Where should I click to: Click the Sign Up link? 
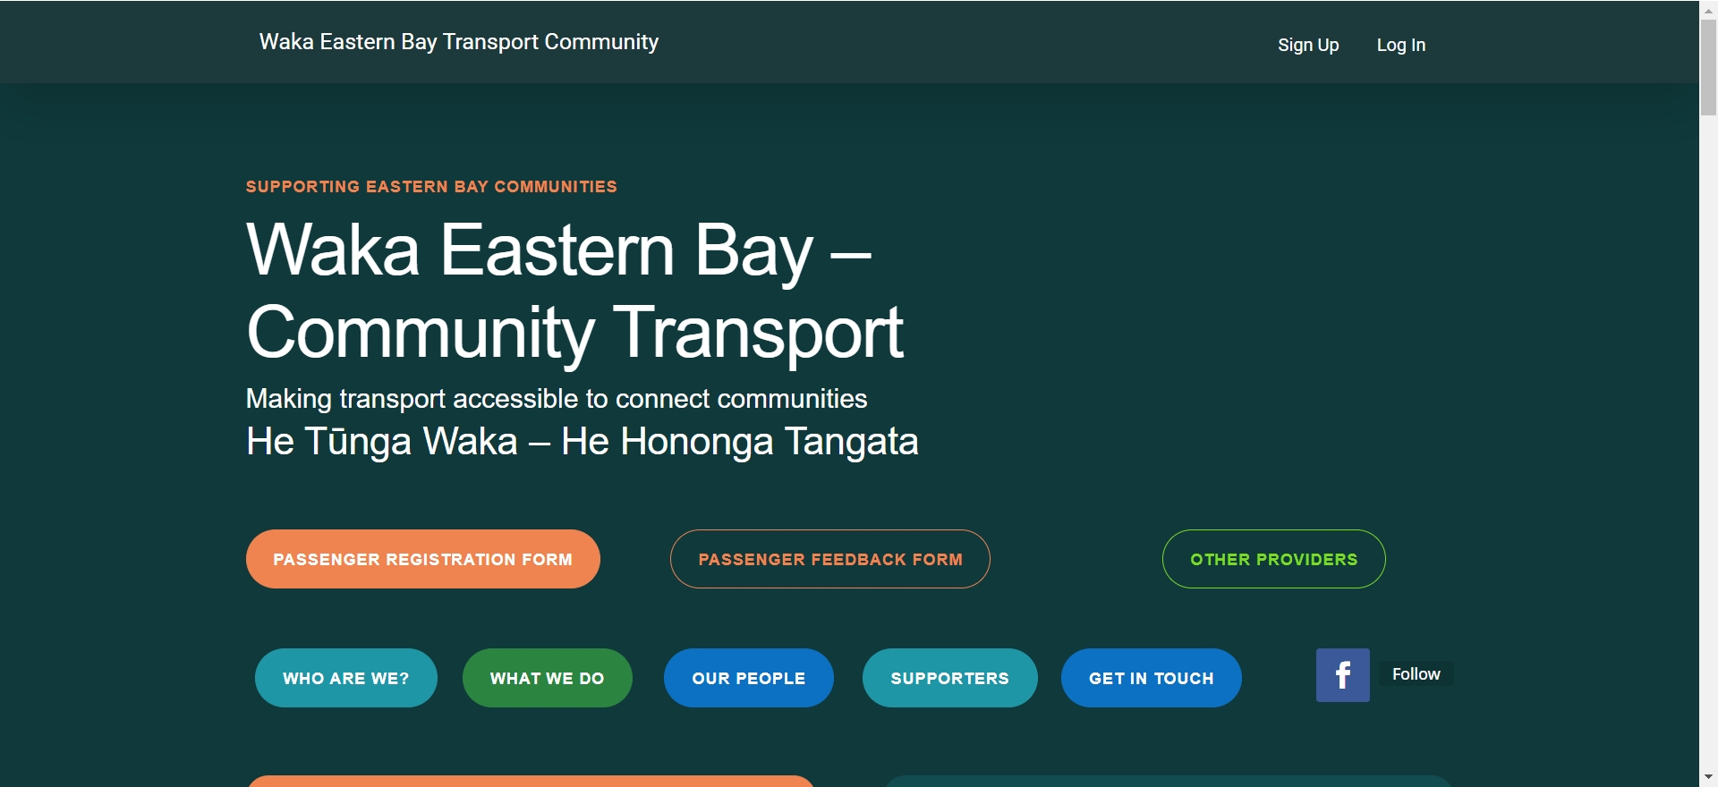(x=1307, y=45)
